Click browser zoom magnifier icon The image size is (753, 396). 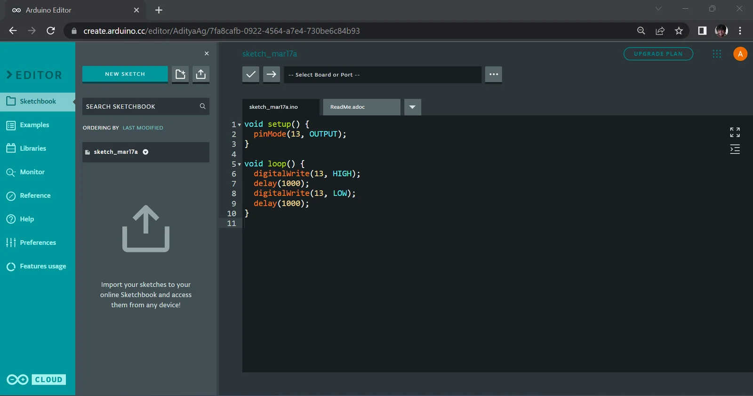641,31
